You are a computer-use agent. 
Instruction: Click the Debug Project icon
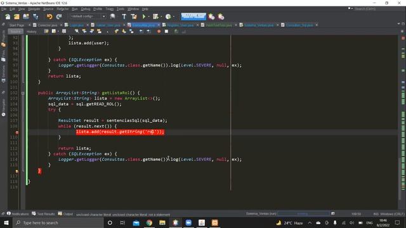click(x=155, y=16)
